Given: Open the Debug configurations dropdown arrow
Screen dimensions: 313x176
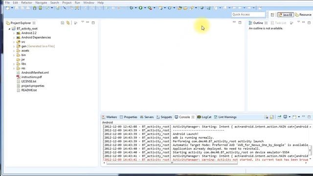Looking at the screenshot, I should pos(135,8).
